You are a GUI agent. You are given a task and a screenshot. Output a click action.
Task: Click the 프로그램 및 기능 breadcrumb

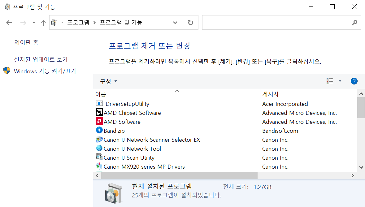pos(121,23)
